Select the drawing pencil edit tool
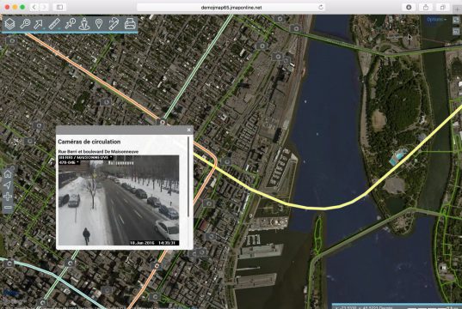Image resolution: width=462 pixels, height=309 pixels. click(114, 23)
